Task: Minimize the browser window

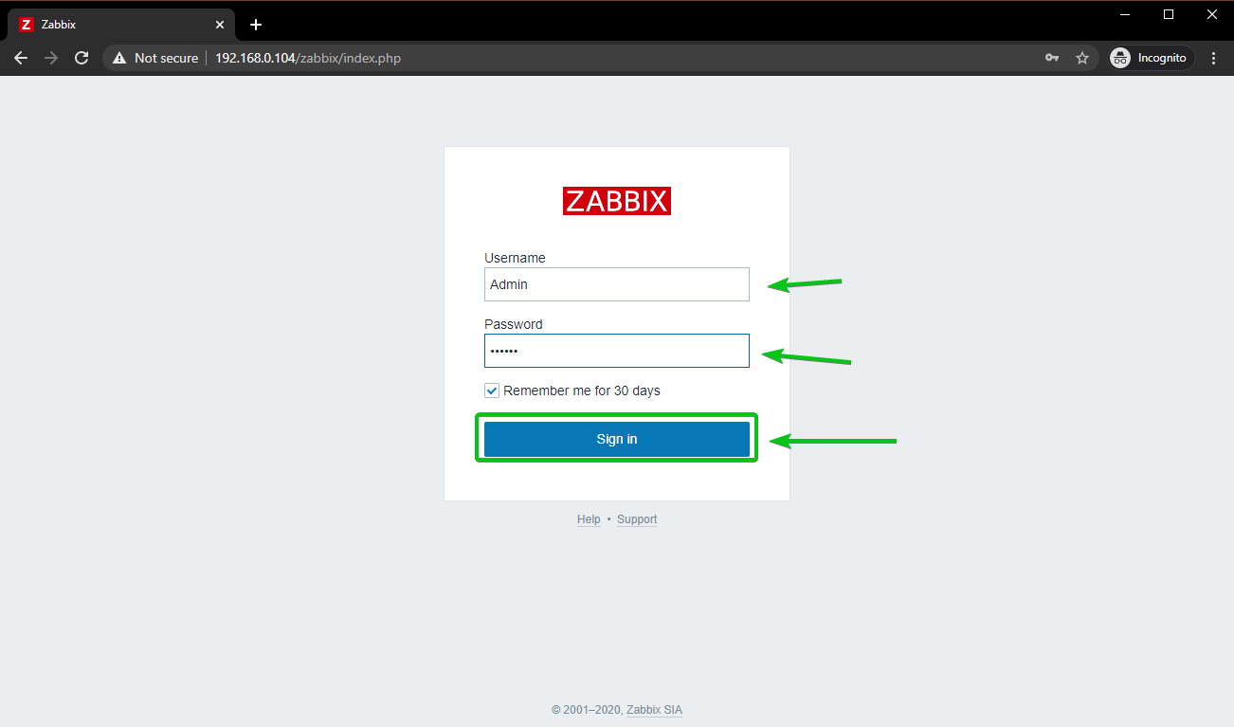Action: tap(1125, 14)
